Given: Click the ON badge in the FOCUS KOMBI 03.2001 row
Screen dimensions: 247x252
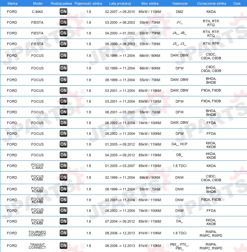Looking at the screenshot, I should pos(63,200).
